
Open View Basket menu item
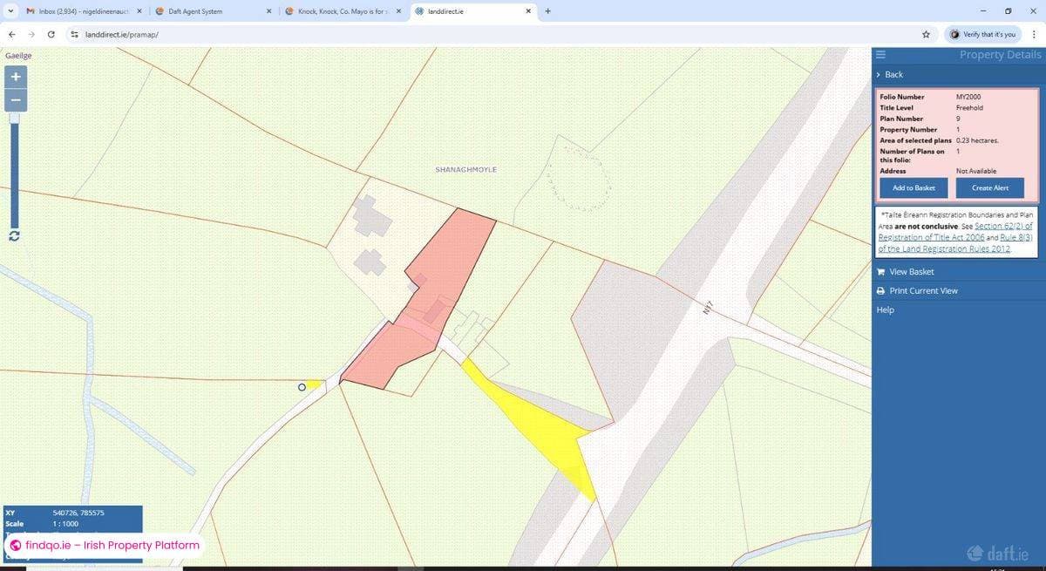pyautogui.click(x=911, y=272)
